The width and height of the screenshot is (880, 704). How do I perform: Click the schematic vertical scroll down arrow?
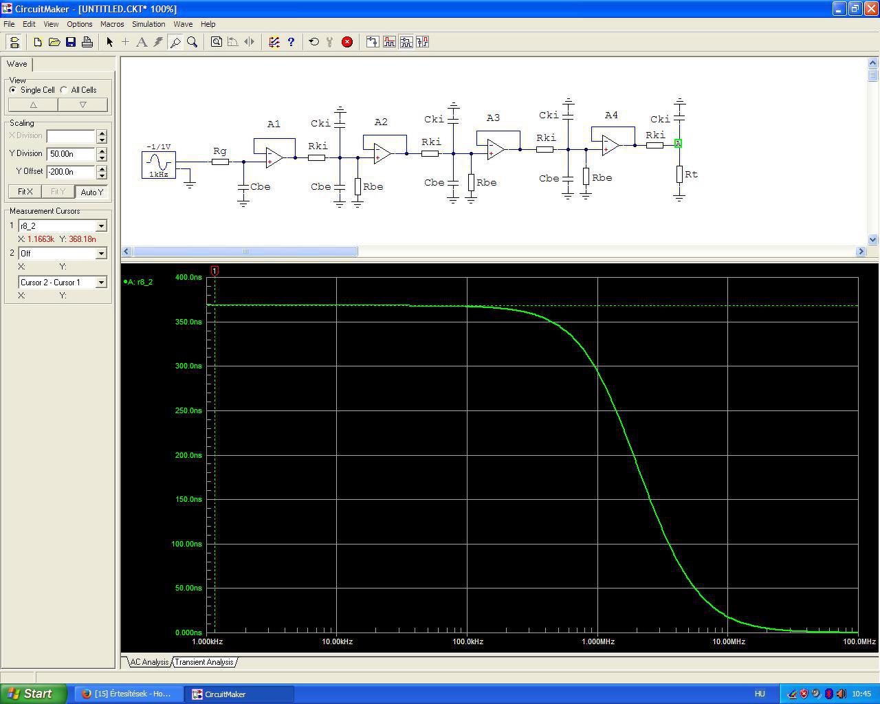[873, 240]
